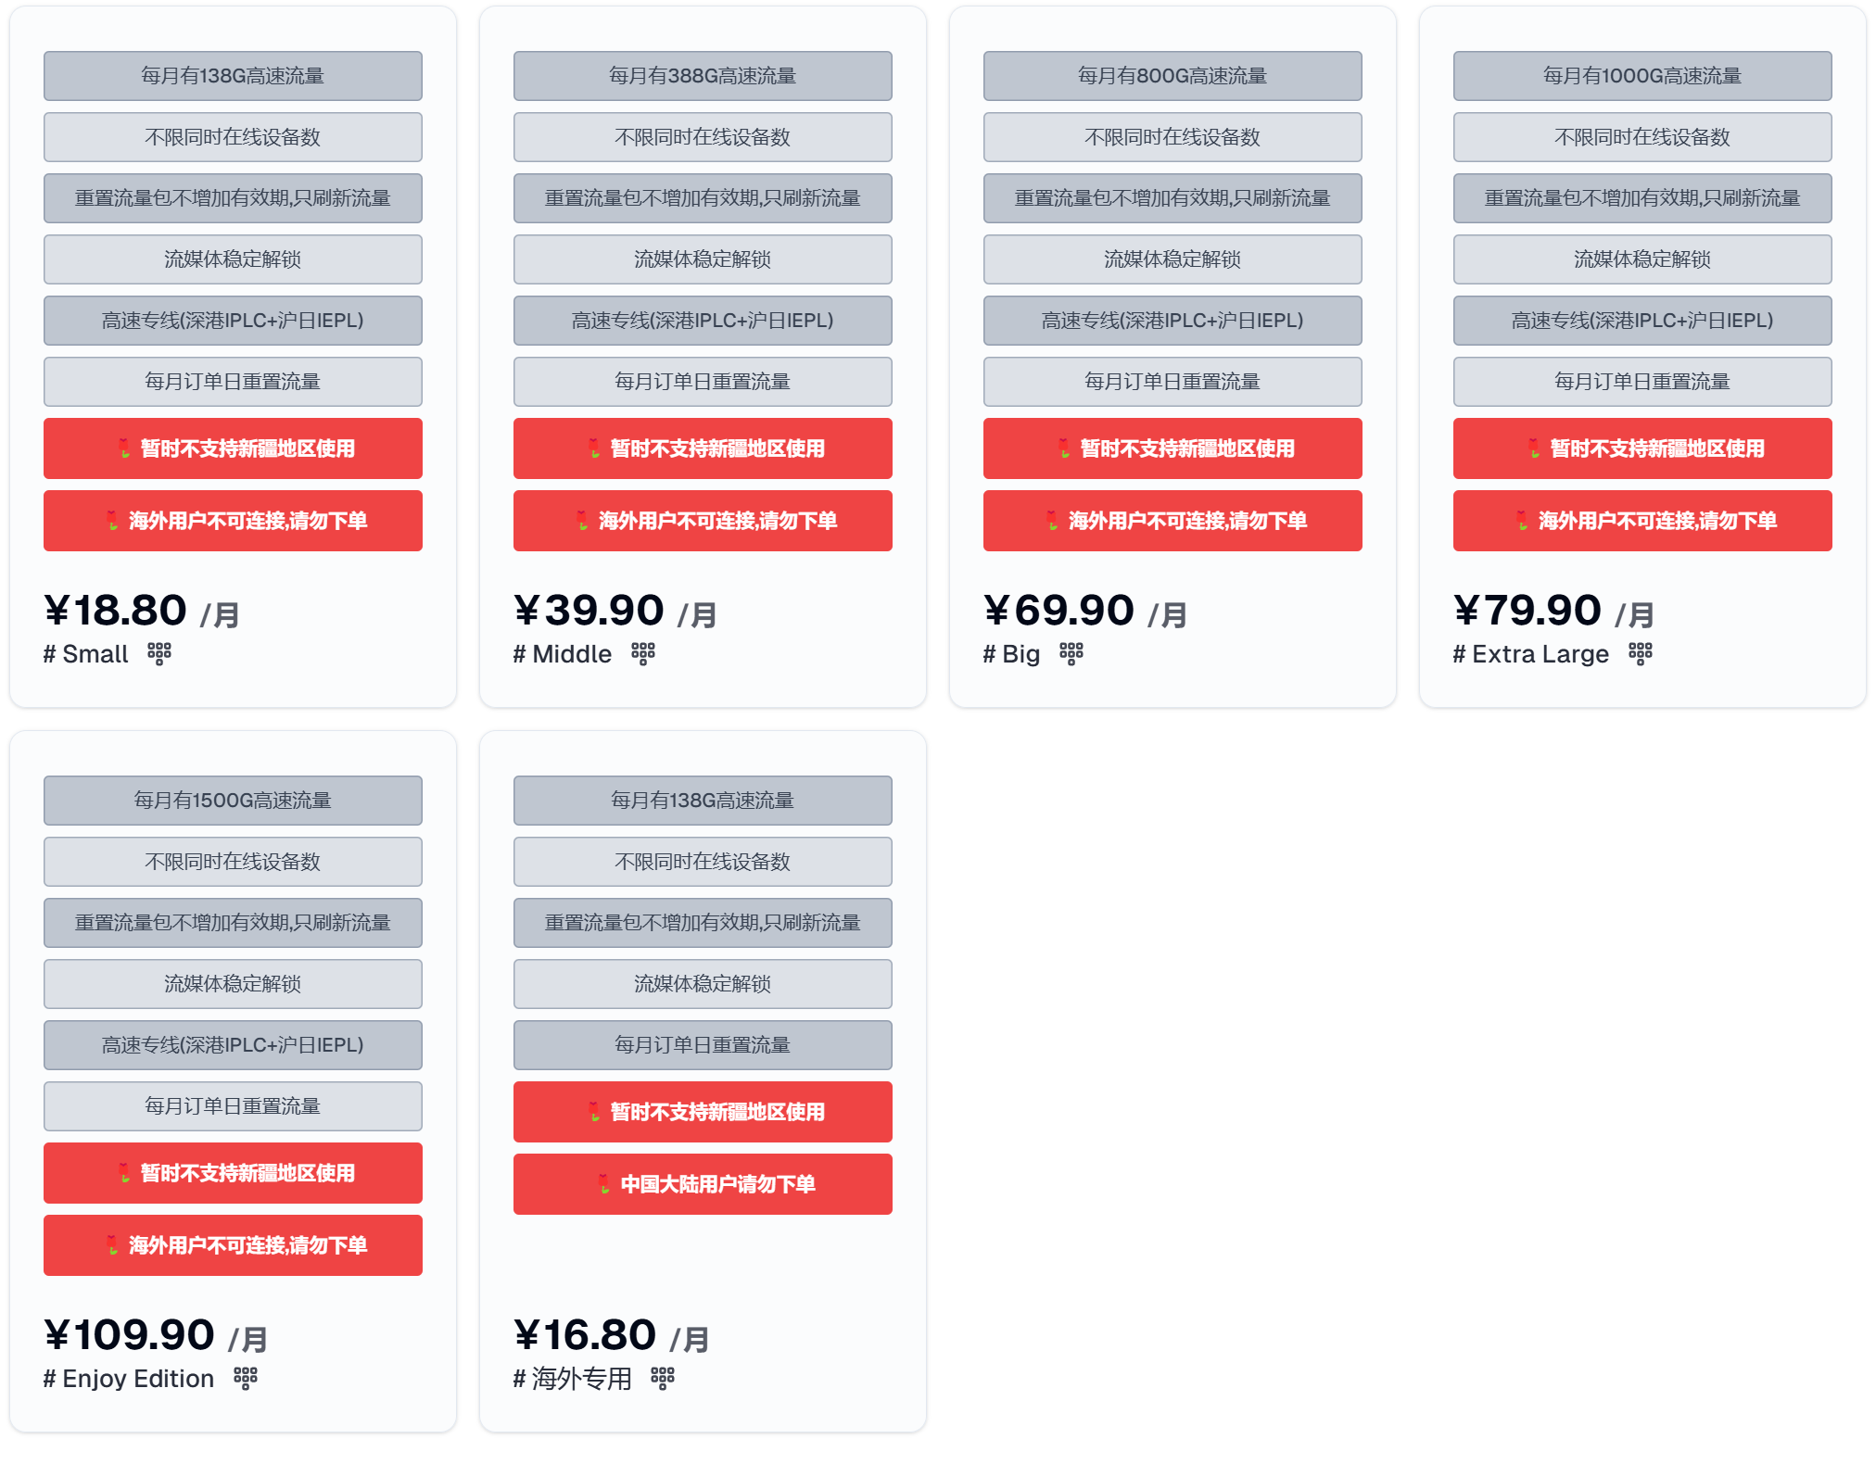The height and width of the screenshot is (1464, 1876).
Task: Click 每月有1000G高速流量 feature tag
Action: 1642,76
